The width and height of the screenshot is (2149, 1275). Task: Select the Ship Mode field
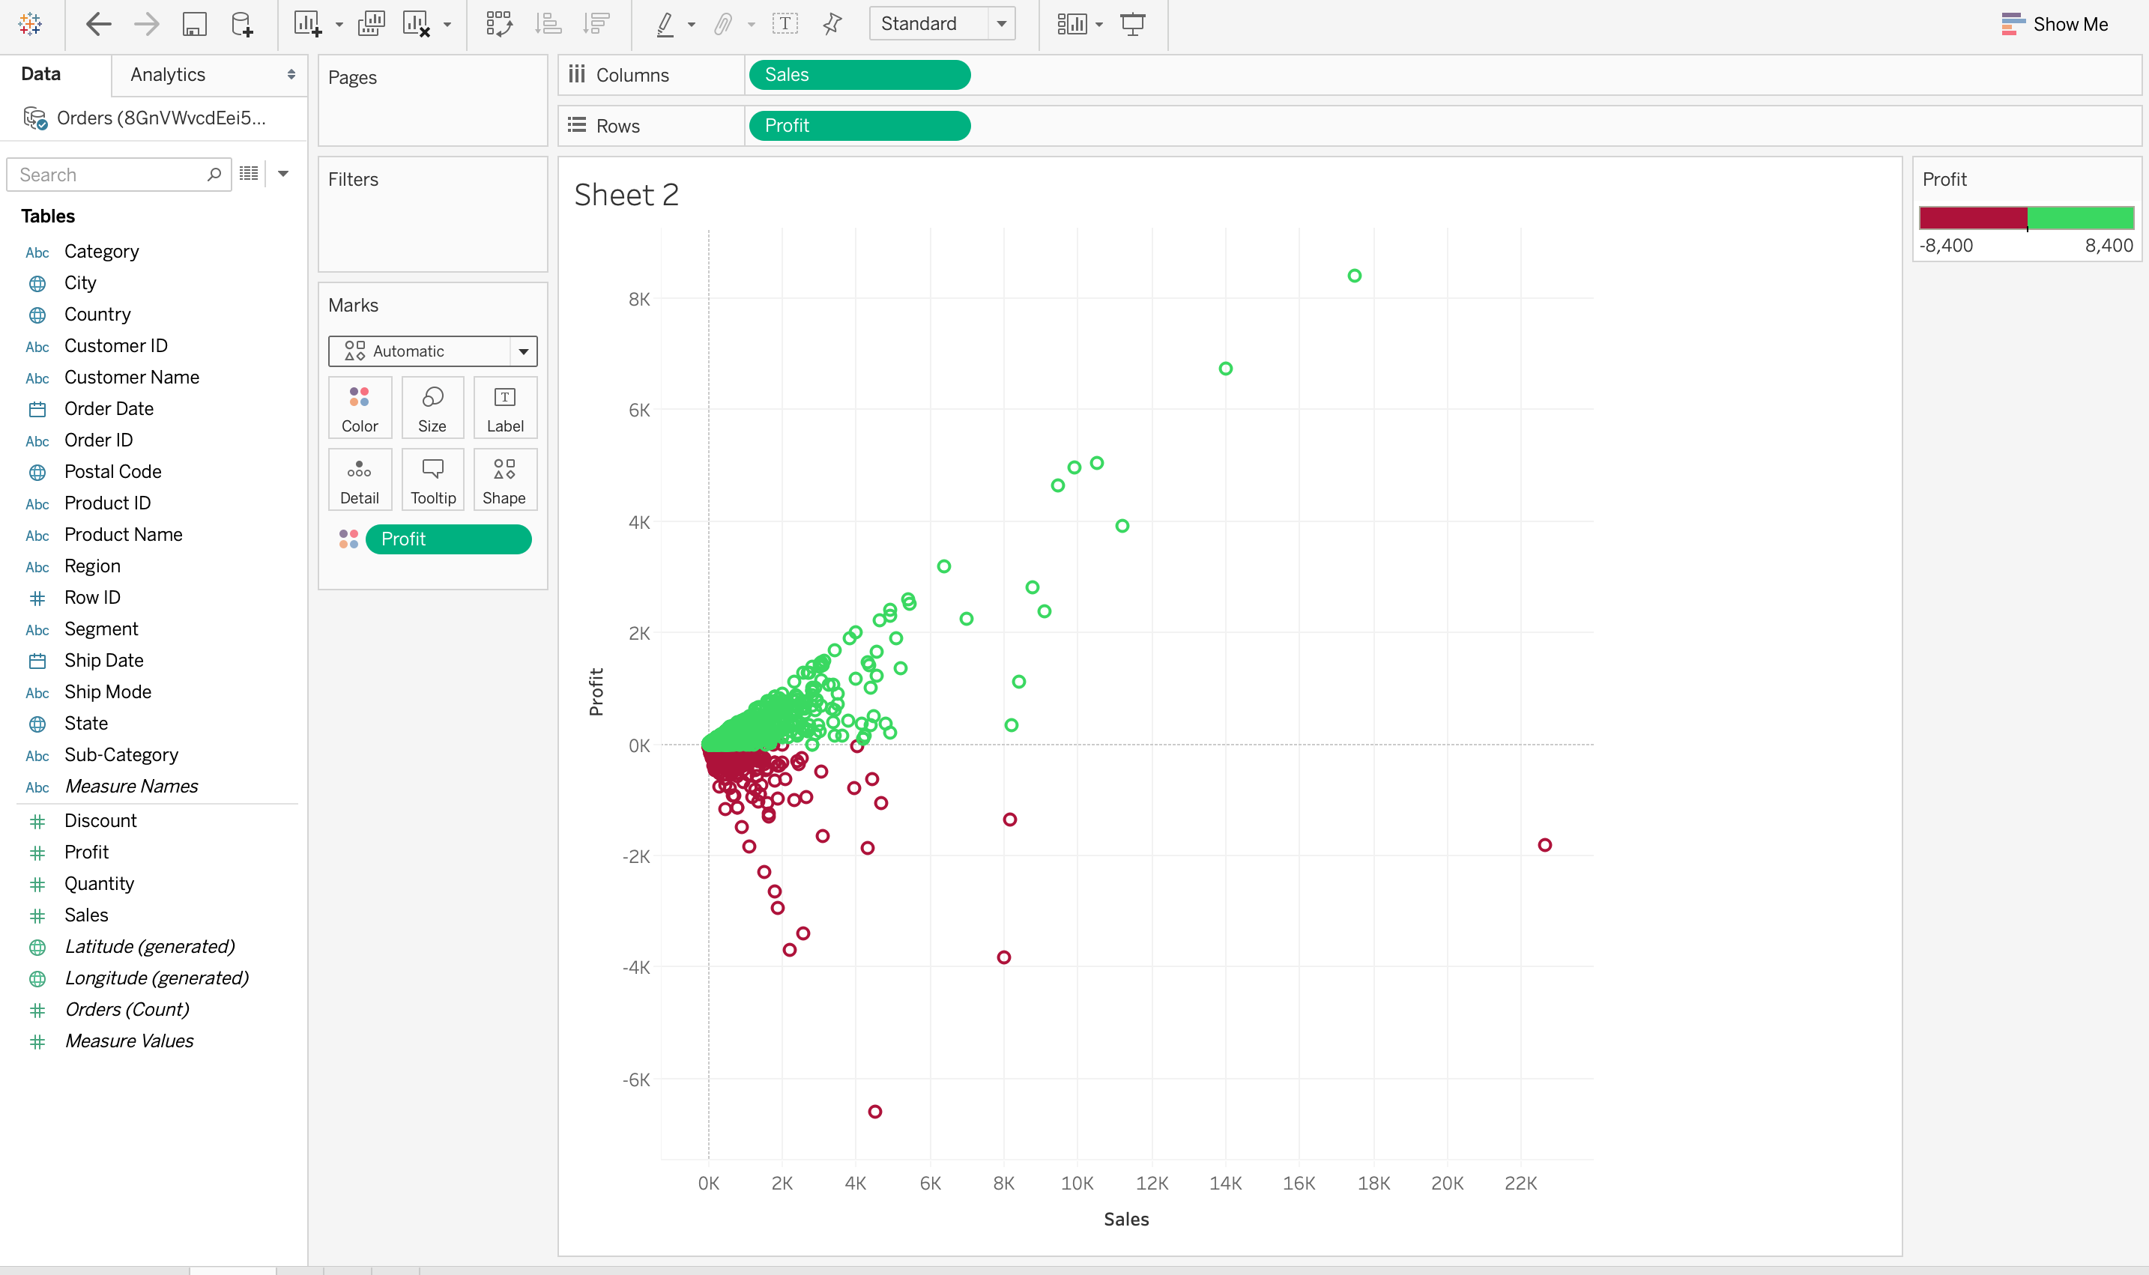coord(107,691)
